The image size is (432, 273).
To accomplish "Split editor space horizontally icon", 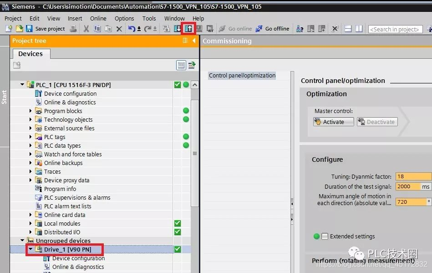I will 348,28.
